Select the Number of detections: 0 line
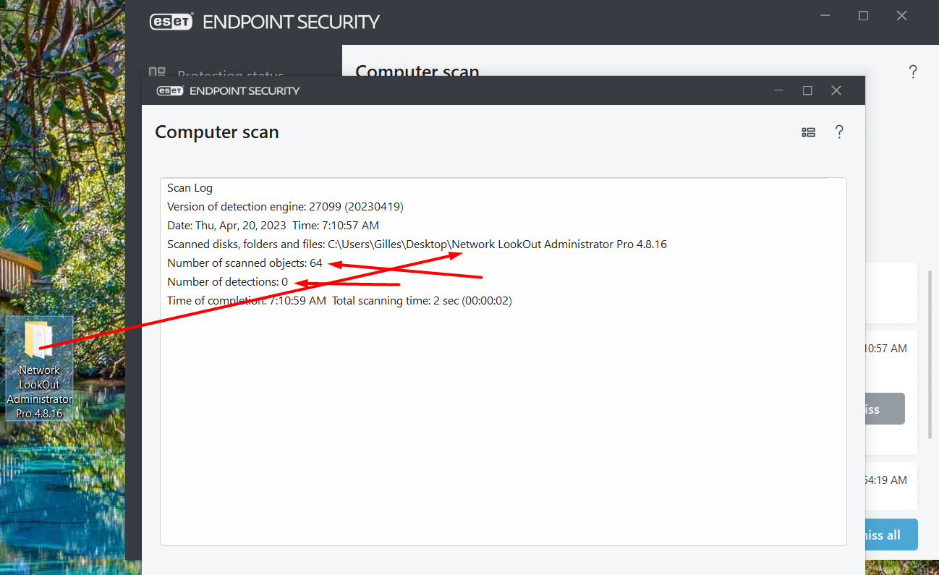The width and height of the screenshot is (939, 575). (x=227, y=282)
